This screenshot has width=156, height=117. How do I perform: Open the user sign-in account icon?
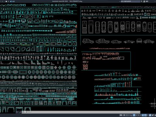coord(144,1)
